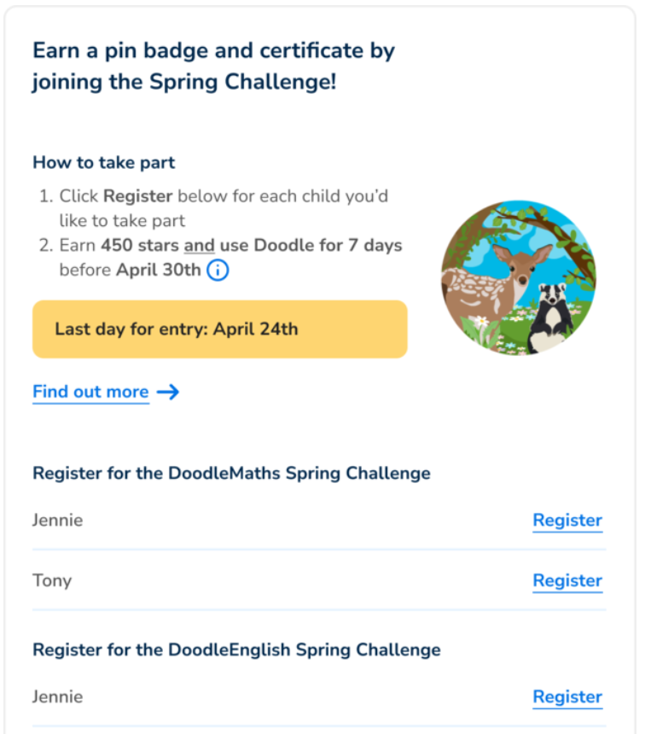The height and width of the screenshot is (734, 645).
Task: Open the info icon beside April 30th
Action: [x=218, y=271]
